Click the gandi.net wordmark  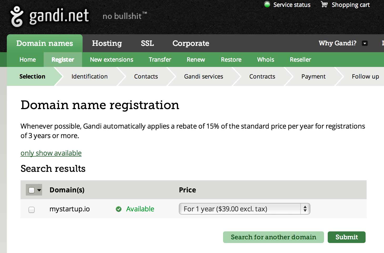[x=59, y=16]
